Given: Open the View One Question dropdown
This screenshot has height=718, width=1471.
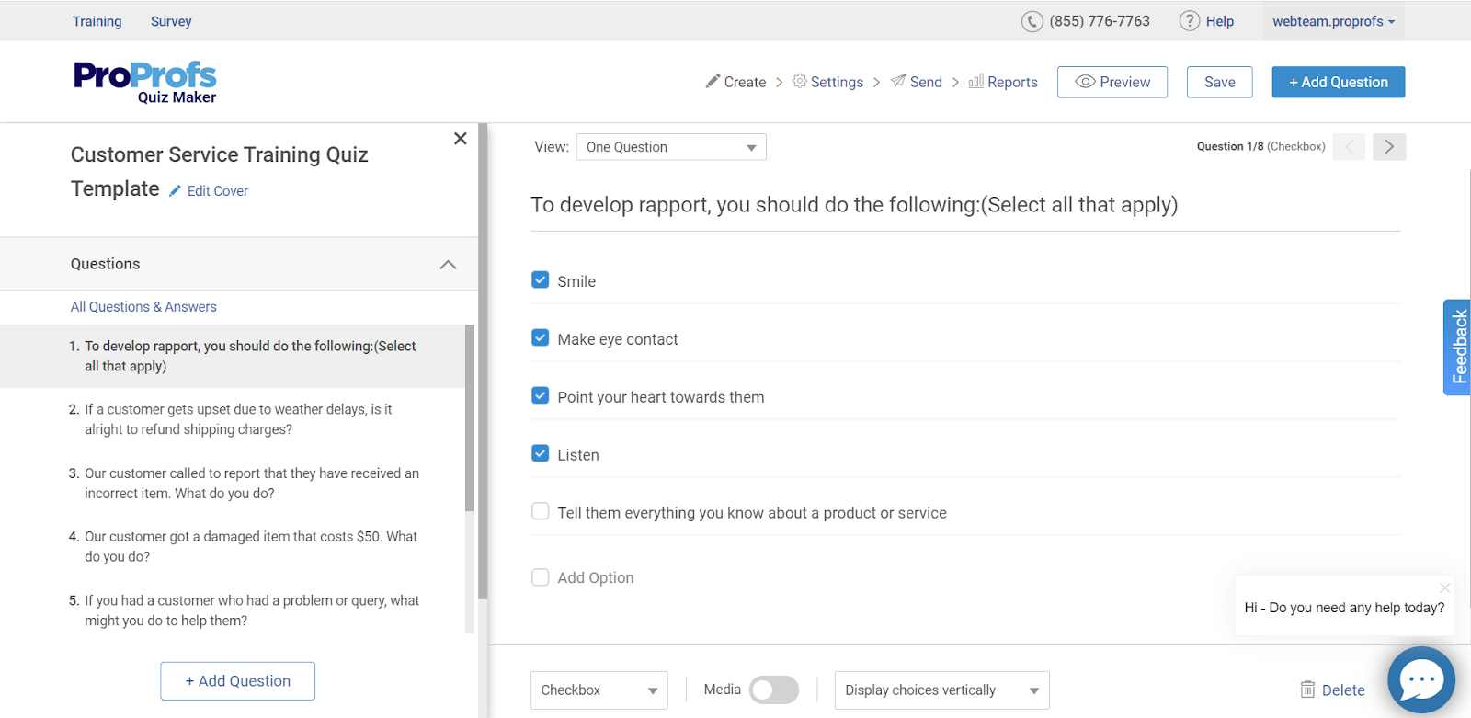Looking at the screenshot, I should click(x=671, y=147).
